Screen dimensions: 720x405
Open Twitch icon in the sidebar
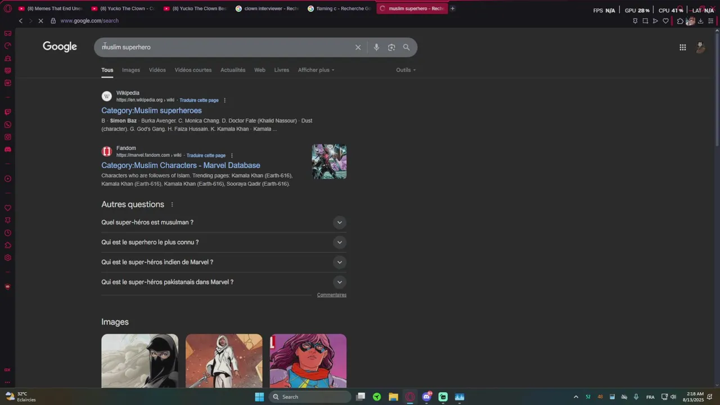pyautogui.click(x=8, y=112)
